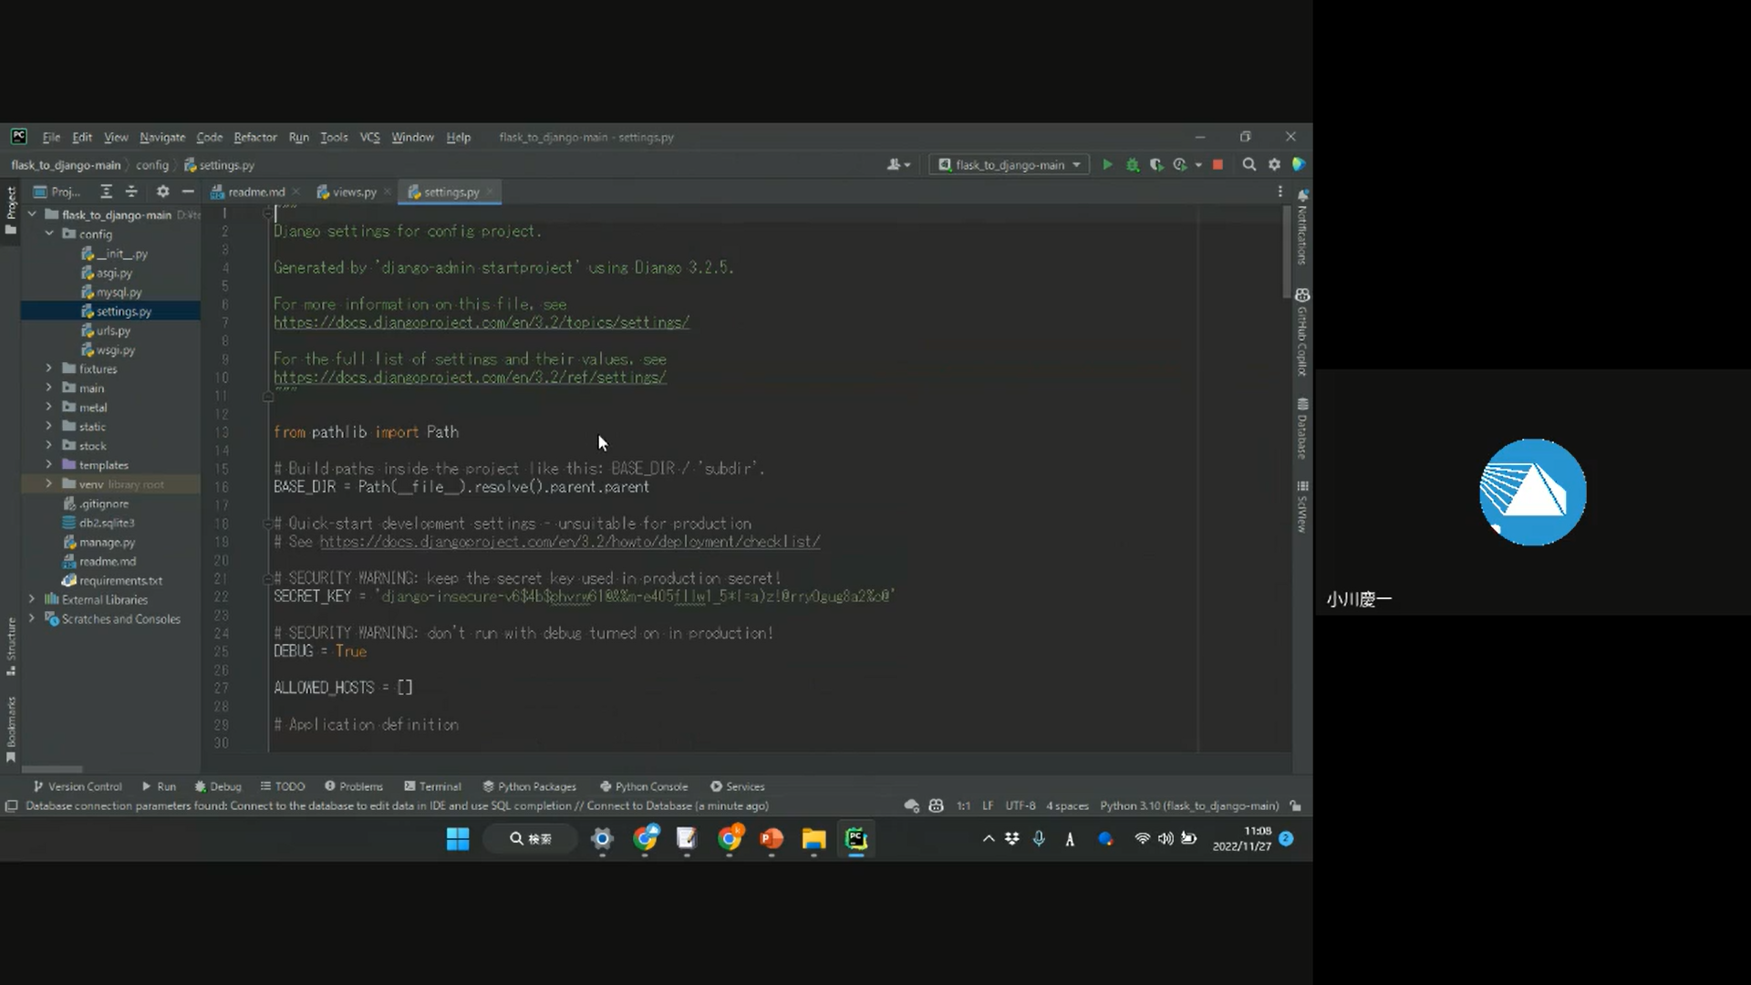This screenshot has height=985, width=1751.
Task: Start debugging with the Debug bug icon
Action: coord(1133,165)
